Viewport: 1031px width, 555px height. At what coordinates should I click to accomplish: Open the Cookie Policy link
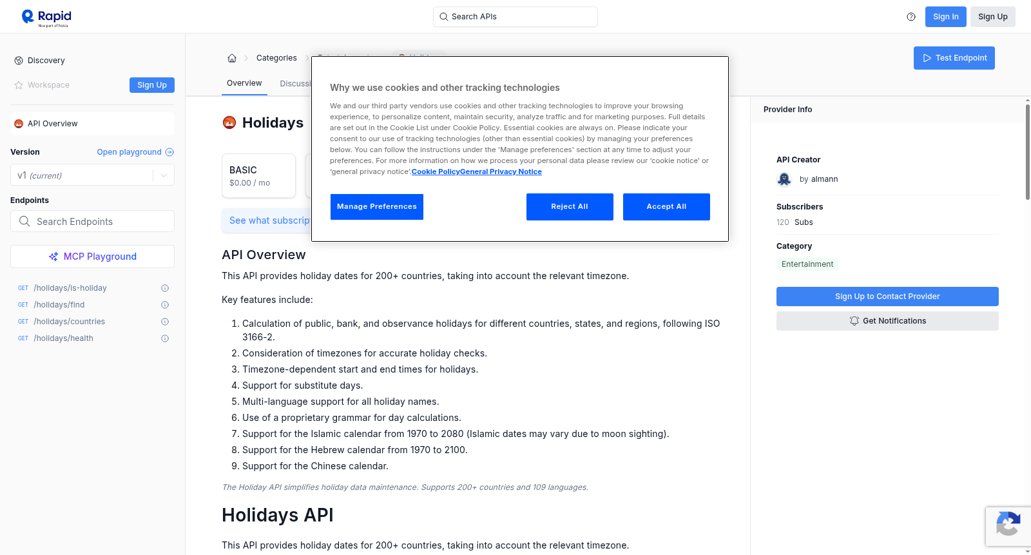(x=436, y=171)
